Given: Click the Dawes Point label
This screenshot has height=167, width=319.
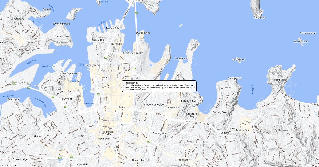Looking at the screenshot, I should [113, 28].
